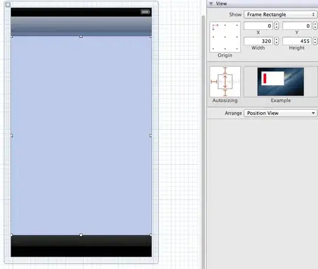Select the top-right origin anchor dot
Viewport: 318px width, 269px height.
click(237, 25)
